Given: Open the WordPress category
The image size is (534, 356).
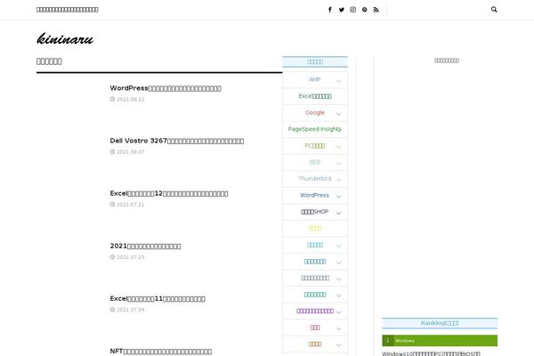Looking at the screenshot, I should [315, 195].
